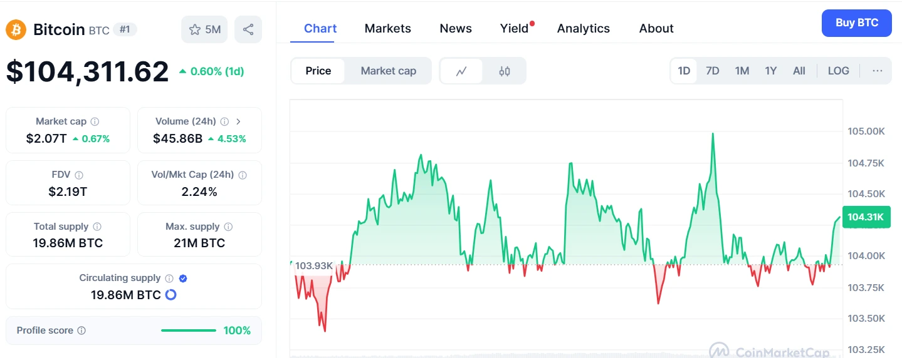This screenshot has width=902, height=358.
Task: Show Market cap info tooltip icon
Action: tap(95, 121)
